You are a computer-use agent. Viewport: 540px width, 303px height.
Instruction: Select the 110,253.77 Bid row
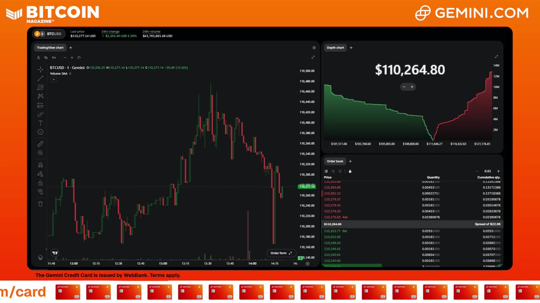tap(412, 231)
